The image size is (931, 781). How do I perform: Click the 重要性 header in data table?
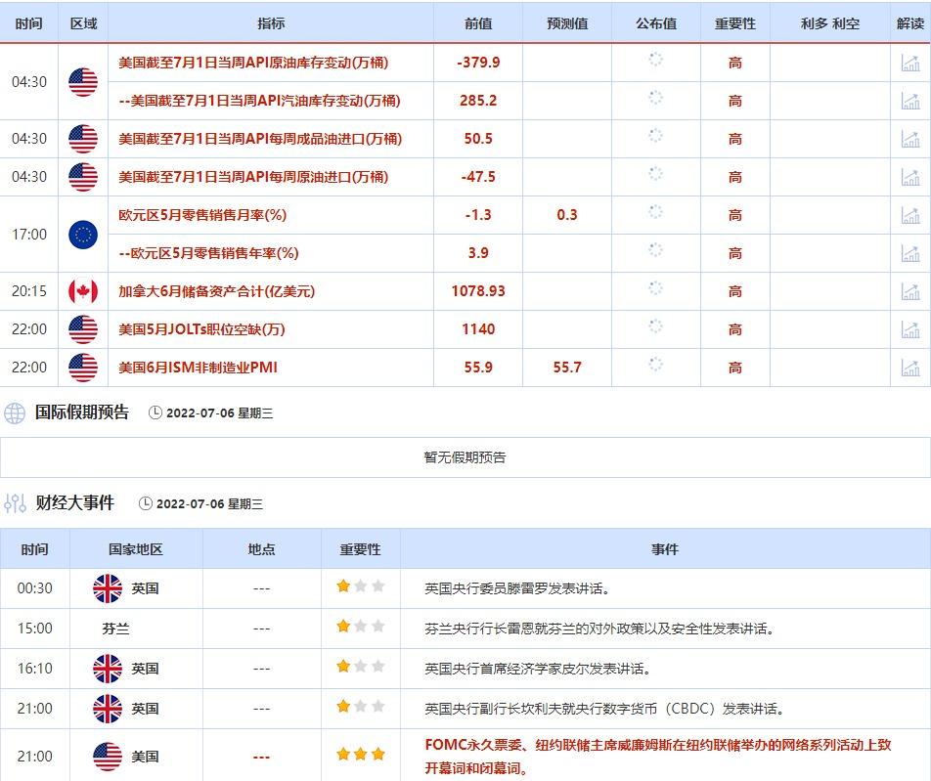(734, 23)
